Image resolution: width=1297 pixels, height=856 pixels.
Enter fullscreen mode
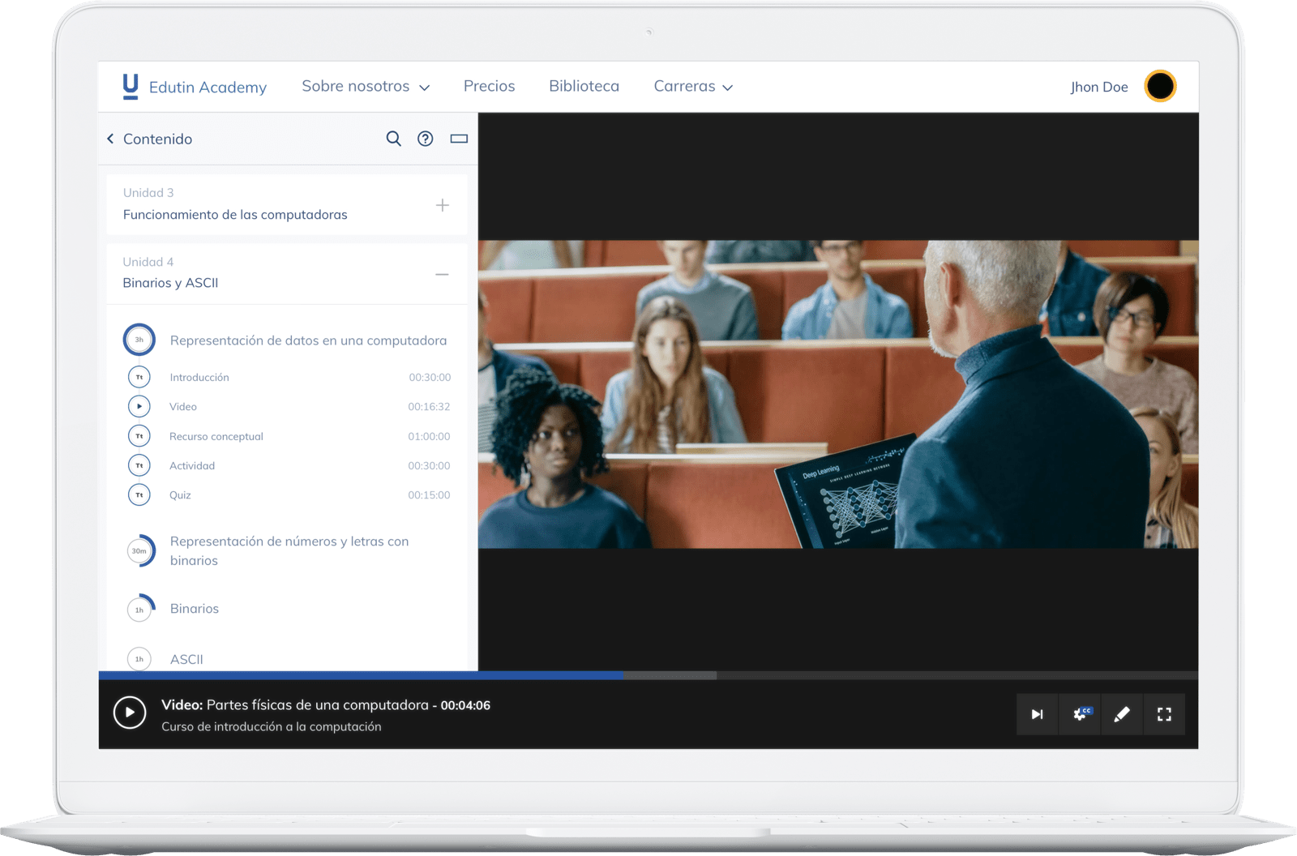pyautogui.click(x=1164, y=714)
